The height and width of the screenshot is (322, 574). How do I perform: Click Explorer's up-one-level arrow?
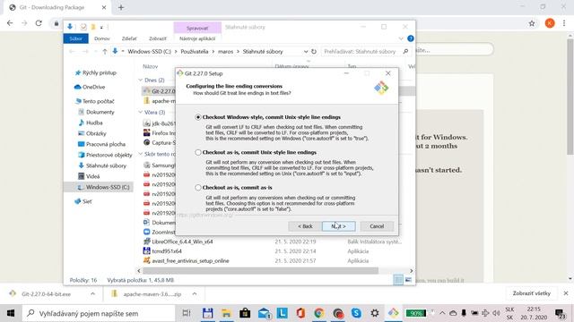click(105, 52)
